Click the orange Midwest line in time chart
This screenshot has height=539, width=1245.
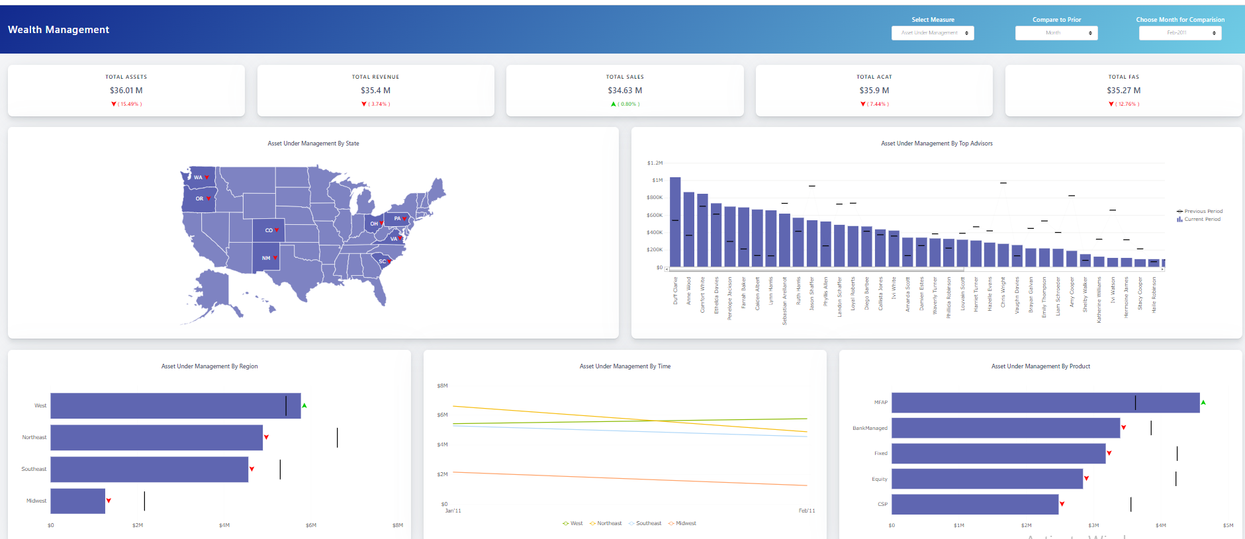(x=629, y=479)
